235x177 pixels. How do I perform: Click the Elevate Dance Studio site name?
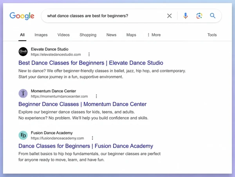50,49
